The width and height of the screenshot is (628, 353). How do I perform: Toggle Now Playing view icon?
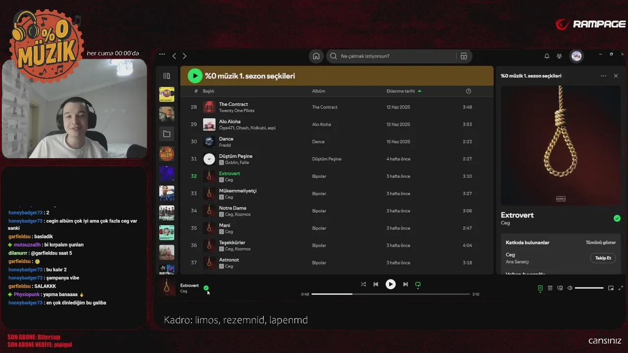point(540,288)
